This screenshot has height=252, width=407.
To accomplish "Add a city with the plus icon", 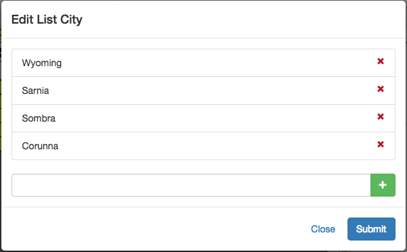I will tap(383, 185).
